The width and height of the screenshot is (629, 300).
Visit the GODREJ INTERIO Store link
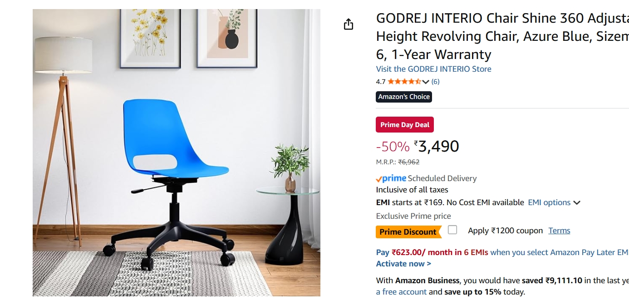433,69
